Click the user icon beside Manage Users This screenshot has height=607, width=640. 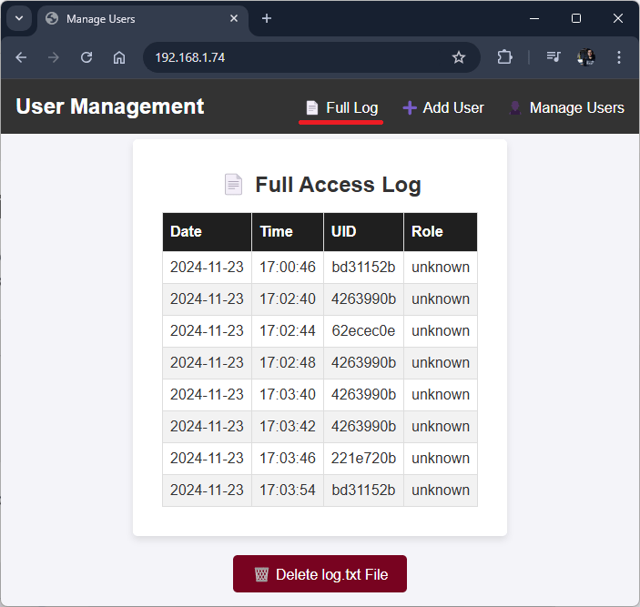pos(515,108)
